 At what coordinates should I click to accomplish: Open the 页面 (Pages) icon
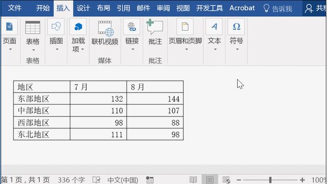click(x=9, y=27)
